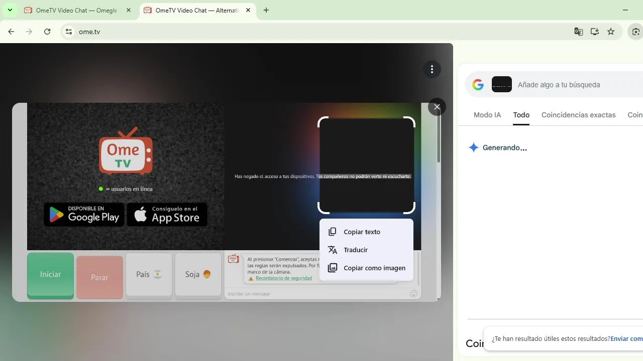Click the install app icon
Image resolution: width=643 pixels, height=361 pixels.
[595, 32]
